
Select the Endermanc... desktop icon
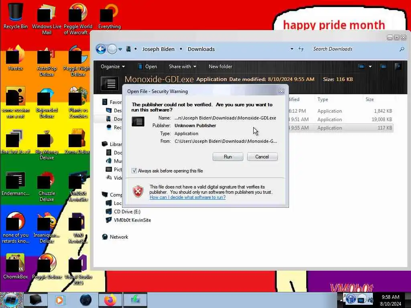pos(16,183)
